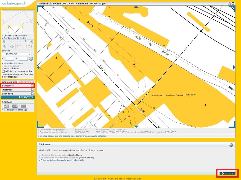The image size is (241, 180).
Task: Tick the Afficher un drapeau checkbox
Action: [x=3, y=71]
